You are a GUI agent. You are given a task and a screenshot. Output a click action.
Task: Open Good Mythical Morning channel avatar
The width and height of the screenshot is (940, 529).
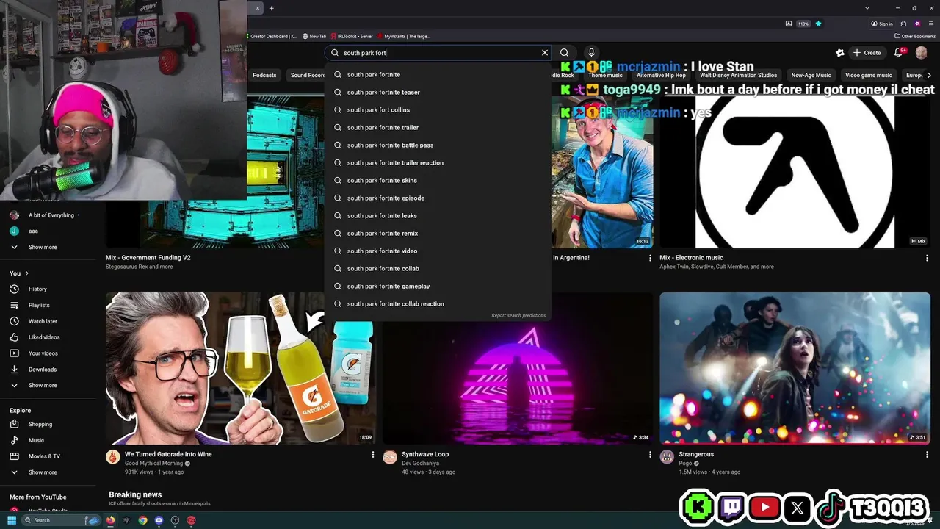coord(112,457)
